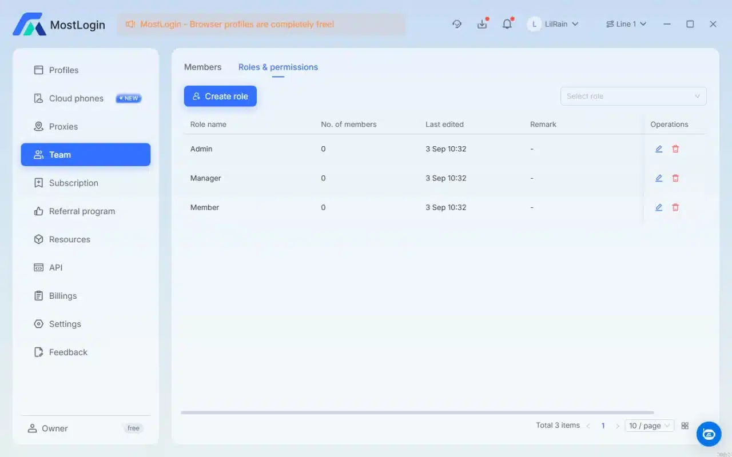Select the Subscription sidebar entry
This screenshot has height=457, width=732.
73,183
